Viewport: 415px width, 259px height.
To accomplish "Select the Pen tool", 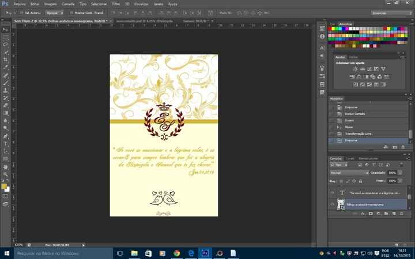I will pyautogui.click(x=5, y=136).
